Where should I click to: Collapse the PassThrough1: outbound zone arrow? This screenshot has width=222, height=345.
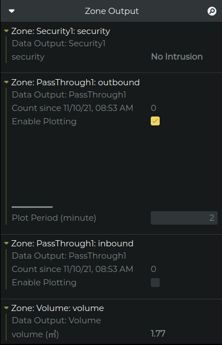(x=6, y=82)
